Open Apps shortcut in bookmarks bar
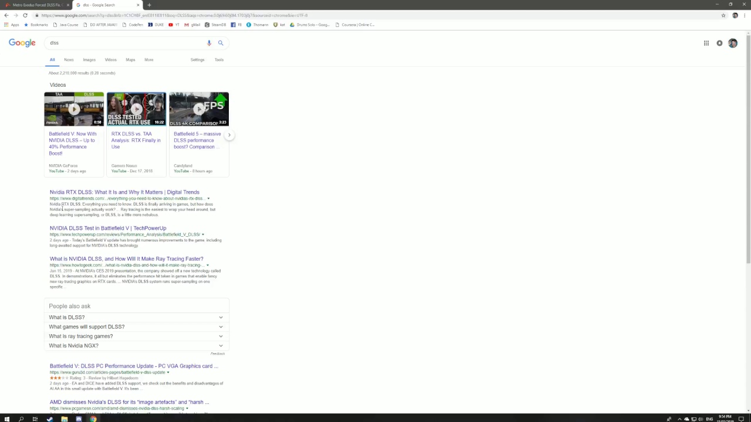The image size is (751, 422). [x=11, y=25]
